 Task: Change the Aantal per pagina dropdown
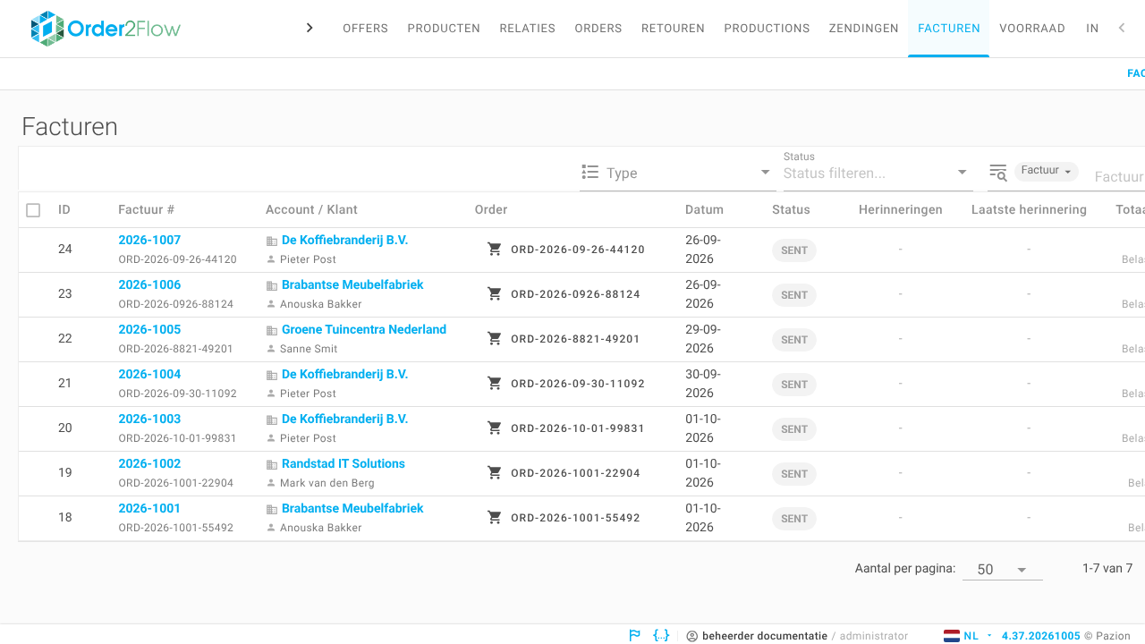(x=1002, y=569)
